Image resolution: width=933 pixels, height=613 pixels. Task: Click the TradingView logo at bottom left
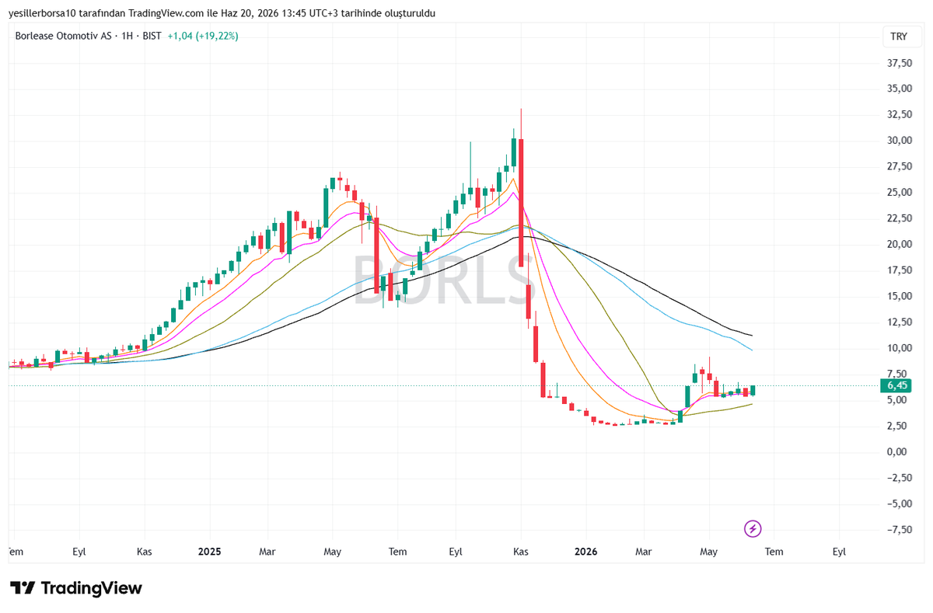(x=76, y=588)
